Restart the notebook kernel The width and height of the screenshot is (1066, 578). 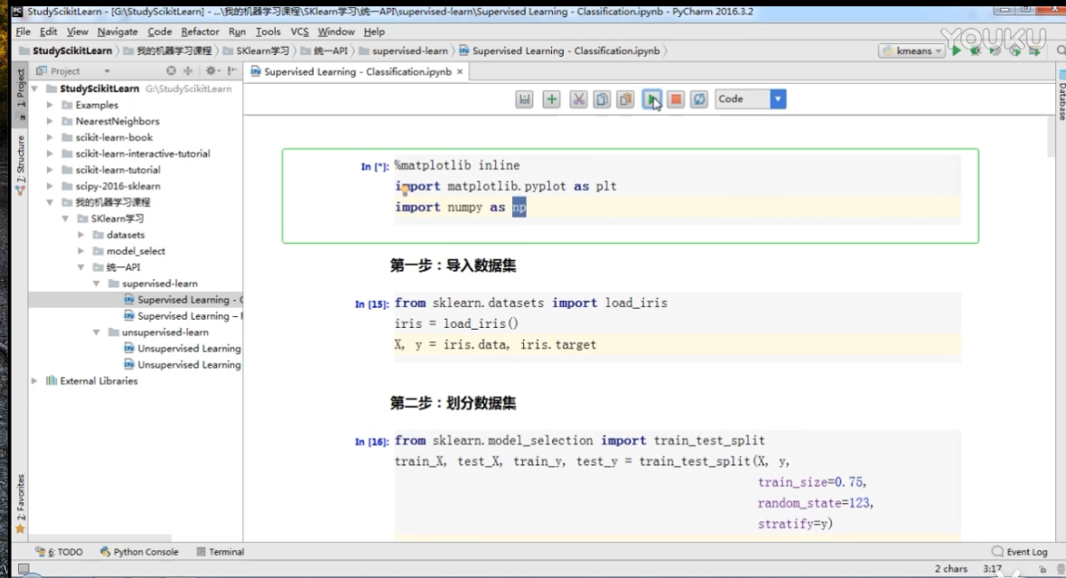699,99
